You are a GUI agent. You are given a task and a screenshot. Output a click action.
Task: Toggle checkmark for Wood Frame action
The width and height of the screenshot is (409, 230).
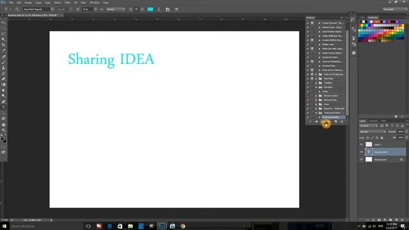coord(308,27)
